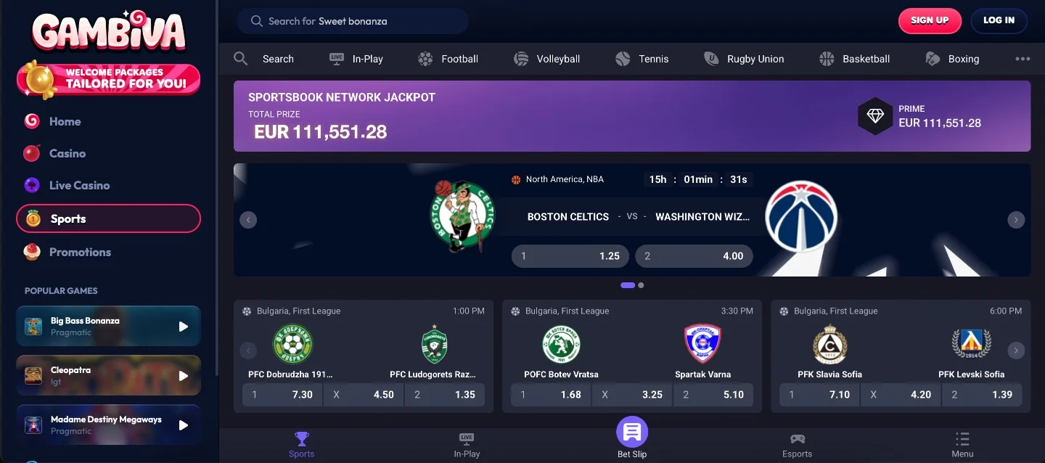Click the right chevron on PFK Levski Sofia match
The width and height of the screenshot is (1045, 463).
(x=1016, y=350)
